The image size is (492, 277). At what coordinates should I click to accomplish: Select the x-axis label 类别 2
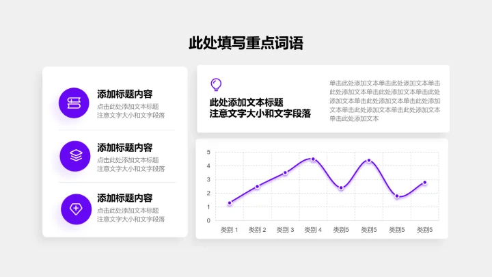(x=258, y=230)
